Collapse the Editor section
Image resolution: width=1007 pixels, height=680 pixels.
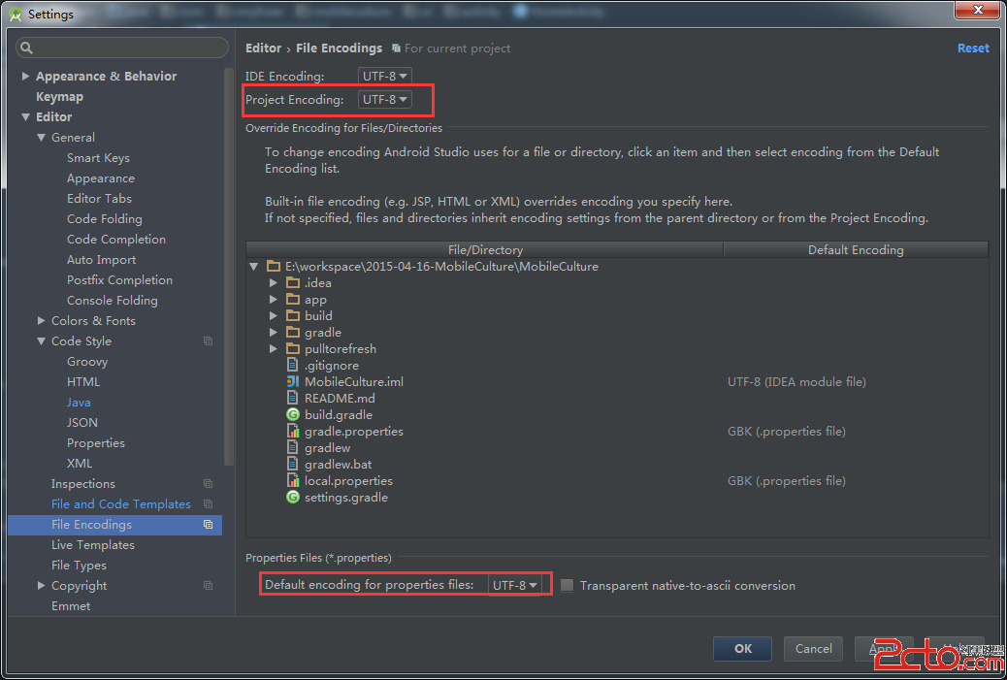click(25, 116)
